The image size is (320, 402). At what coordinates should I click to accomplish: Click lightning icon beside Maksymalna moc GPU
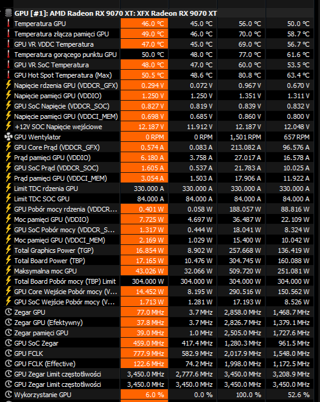(8, 271)
